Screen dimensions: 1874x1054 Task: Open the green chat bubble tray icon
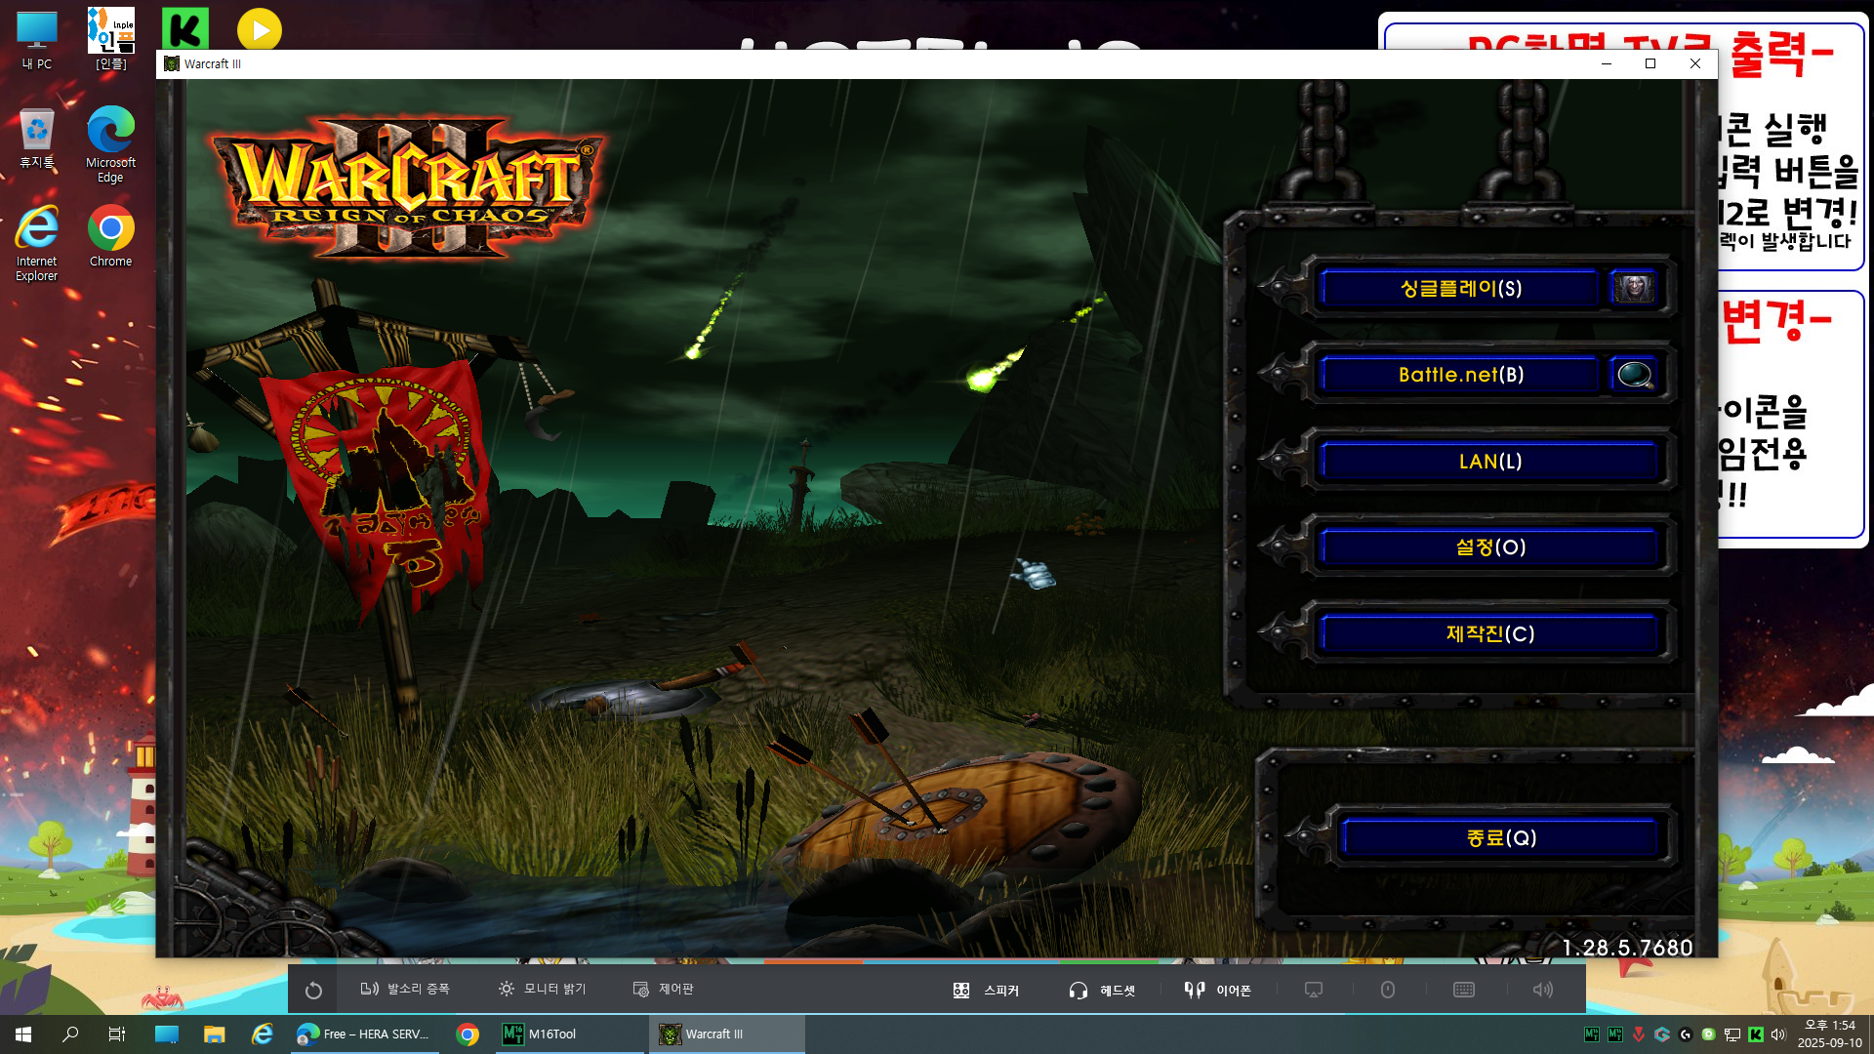(1709, 1034)
